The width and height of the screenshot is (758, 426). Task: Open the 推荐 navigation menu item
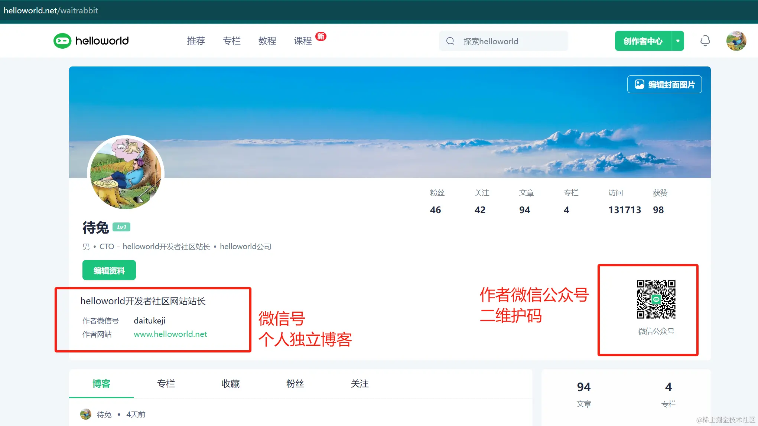click(x=196, y=41)
